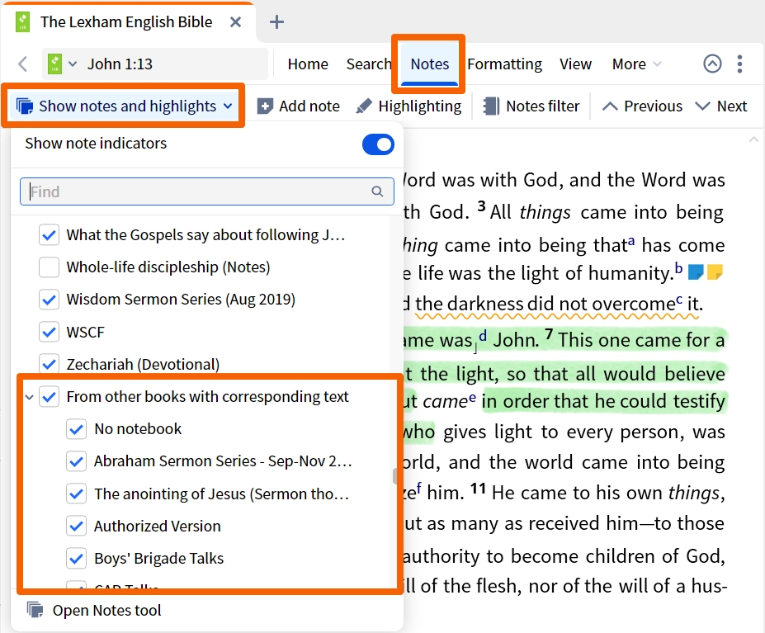
Task: Open the three-dot panel menu
Action: [x=740, y=64]
